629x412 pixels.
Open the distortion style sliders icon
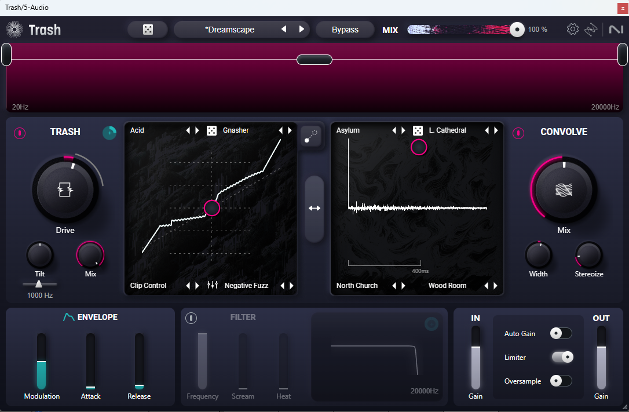coord(212,285)
